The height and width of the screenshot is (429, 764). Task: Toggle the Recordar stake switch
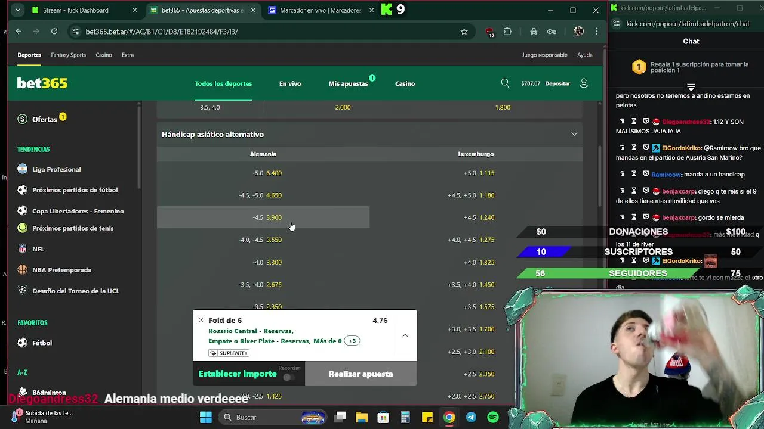(x=288, y=377)
